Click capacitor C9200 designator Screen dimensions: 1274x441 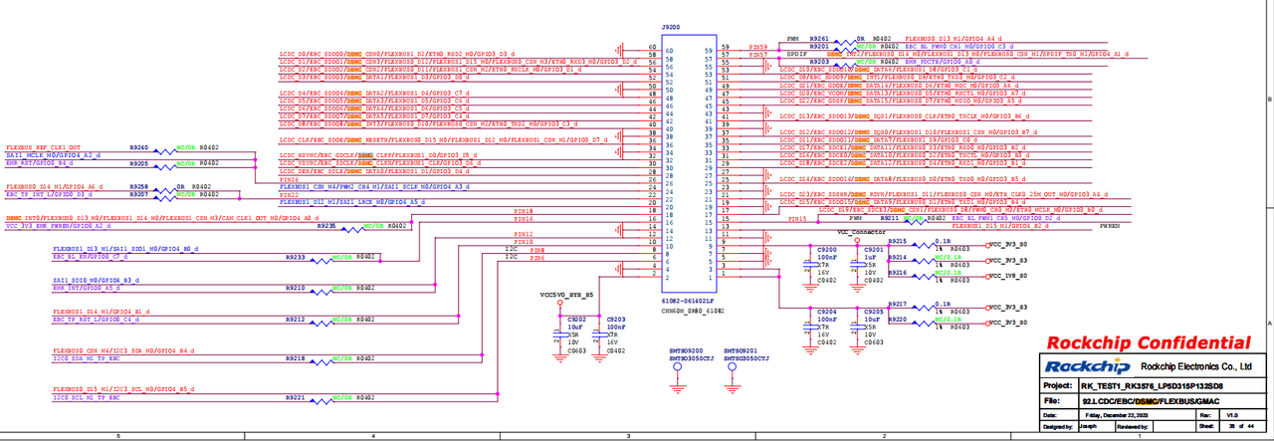(x=827, y=249)
